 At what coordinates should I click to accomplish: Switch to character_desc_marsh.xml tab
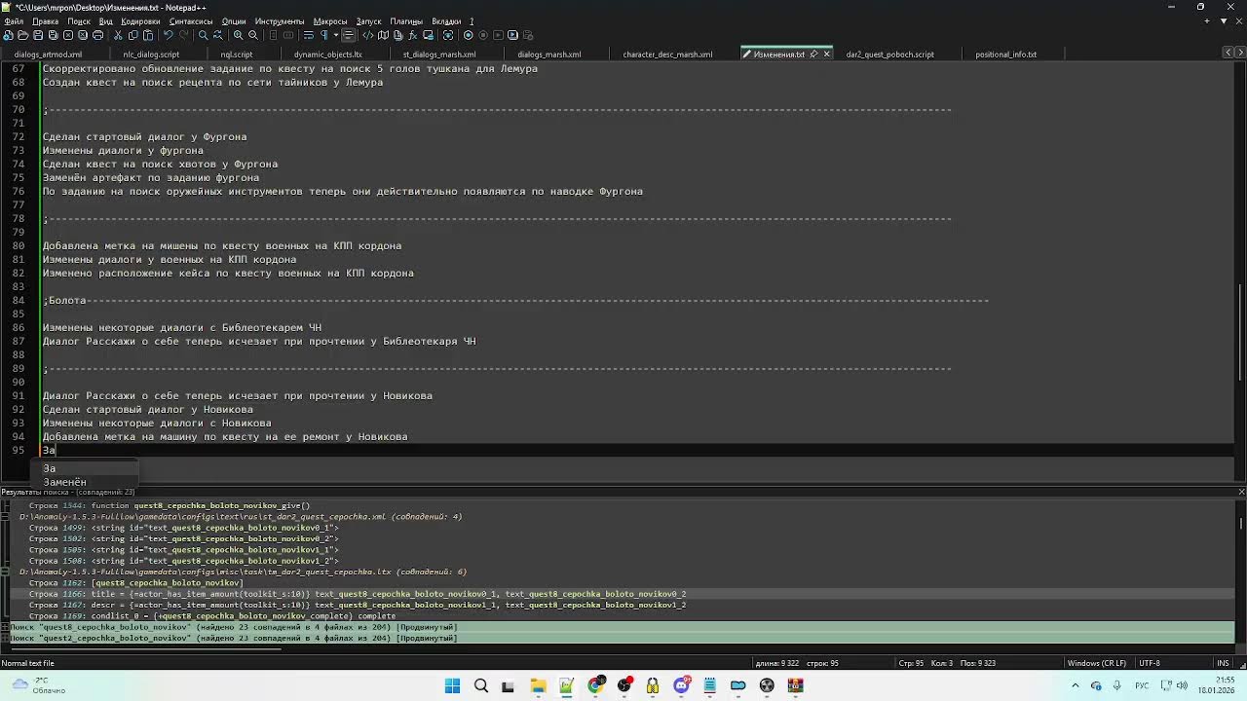[x=667, y=55]
